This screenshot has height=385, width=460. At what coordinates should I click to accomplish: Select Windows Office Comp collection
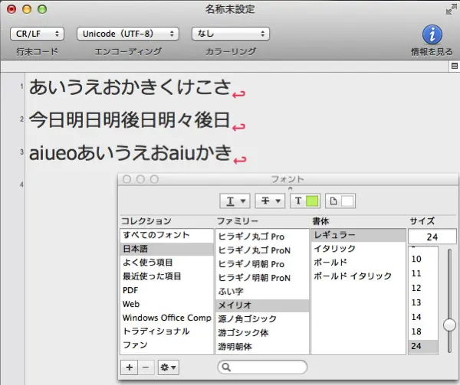(x=166, y=318)
